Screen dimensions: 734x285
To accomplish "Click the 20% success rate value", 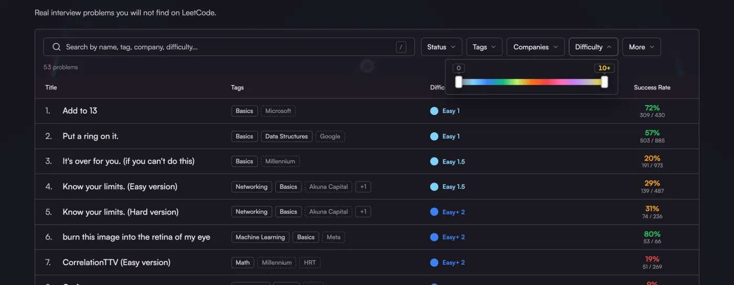I will [x=652, y=158].
